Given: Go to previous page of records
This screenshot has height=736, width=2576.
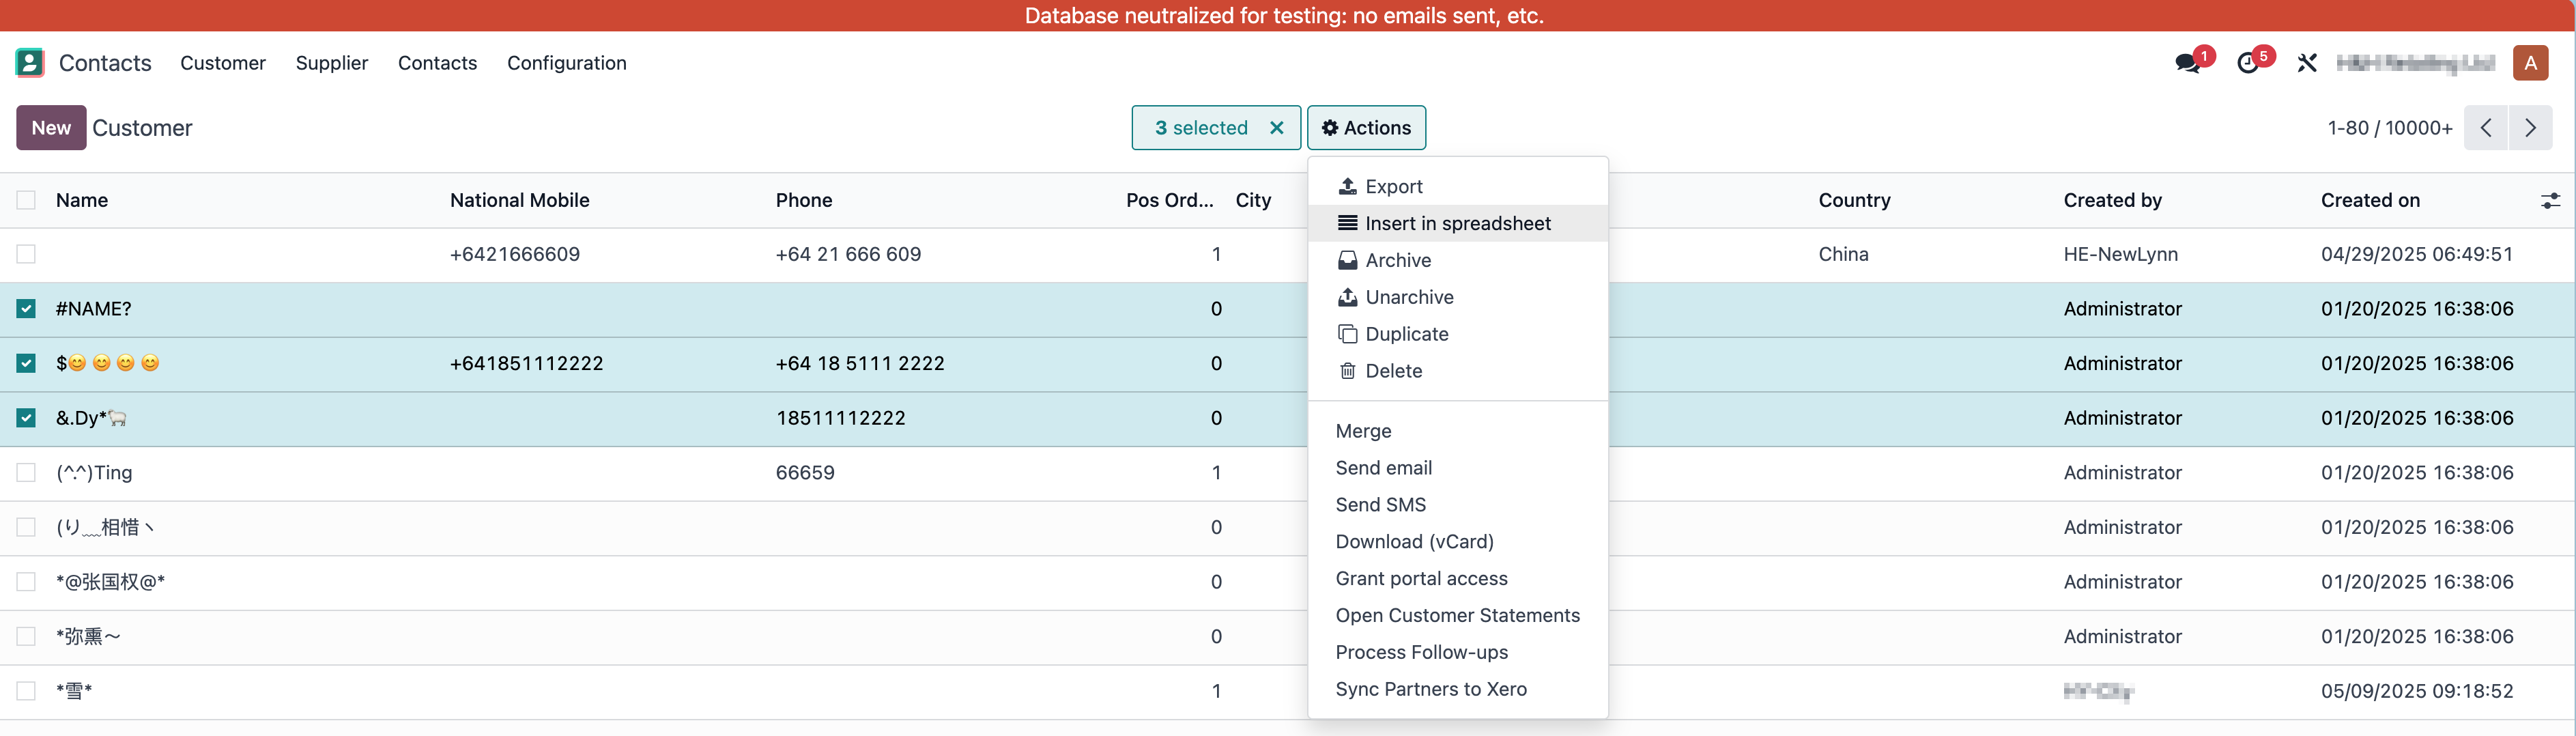Looking at the screenshot, I should 2486,128.
